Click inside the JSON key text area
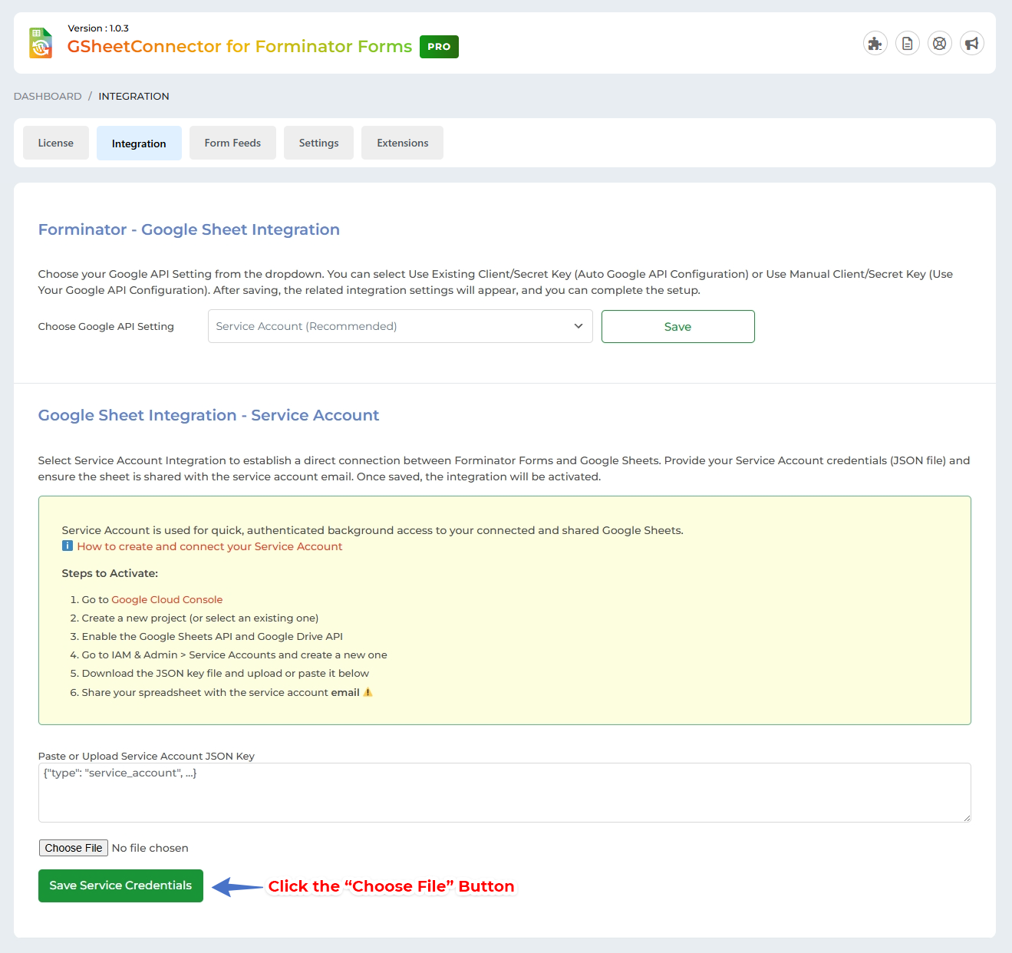Image resolution: width=1012 pixels, height=953 pixels. (x=504, y=793)
